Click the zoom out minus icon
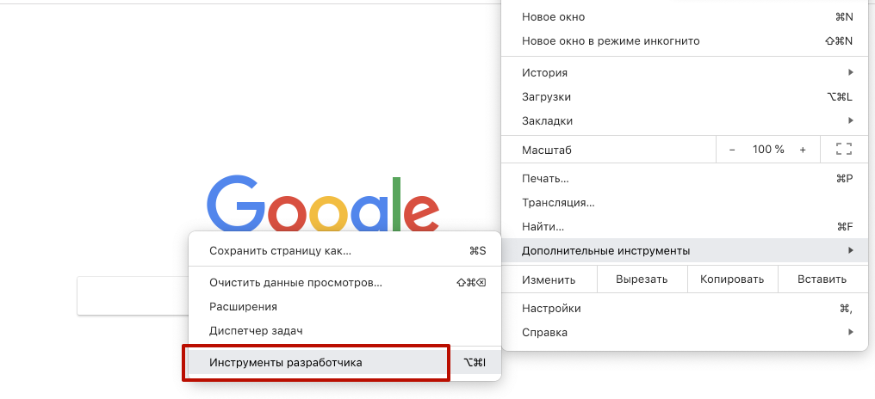 click(x=731, y=150)
